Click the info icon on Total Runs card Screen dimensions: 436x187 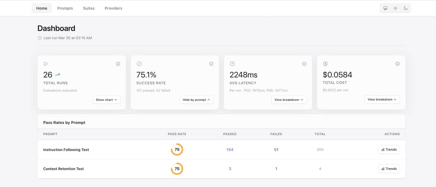click(x=118, y=64)
